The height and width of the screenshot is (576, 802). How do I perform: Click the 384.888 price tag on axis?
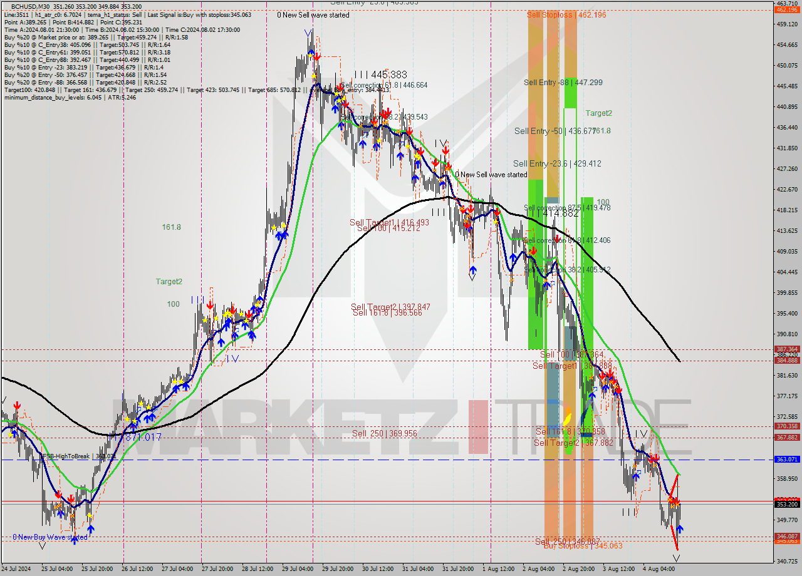(x=787, y=361)
